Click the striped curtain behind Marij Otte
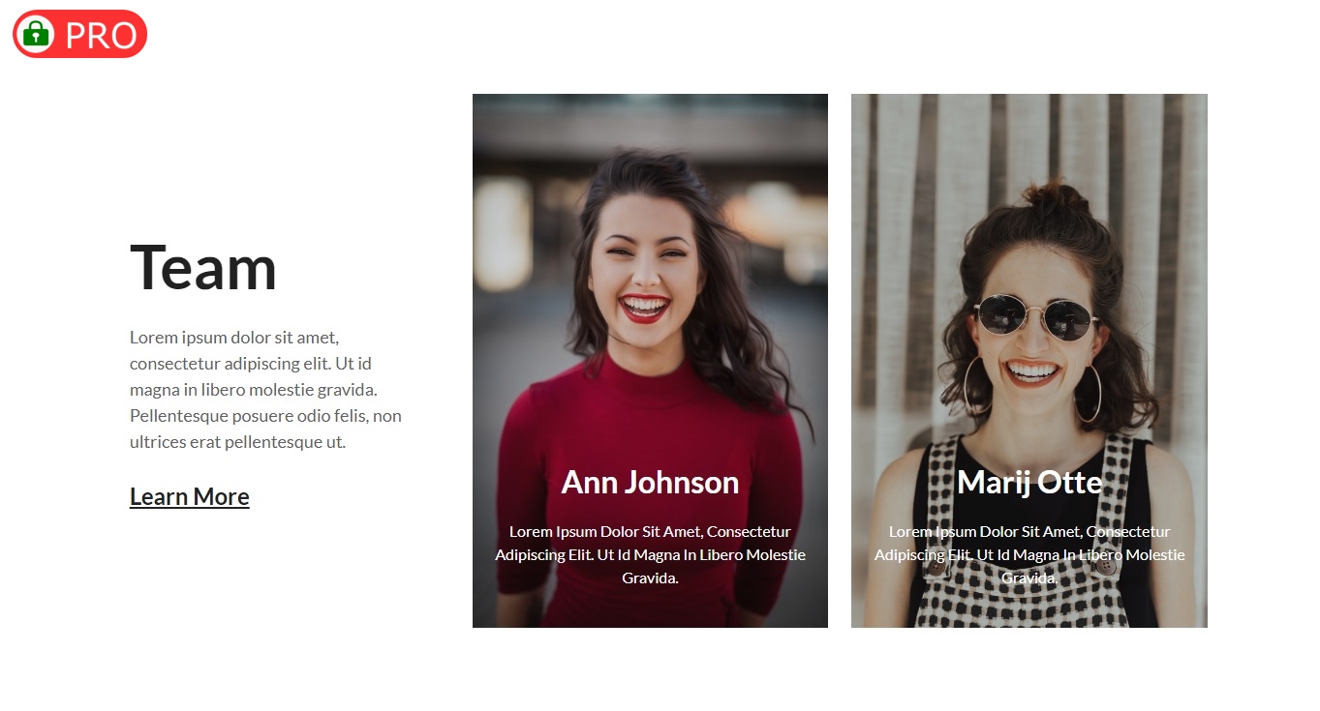Image resolution: width=1320 pixels, height=711 pixels. click(x=901, y=242)
